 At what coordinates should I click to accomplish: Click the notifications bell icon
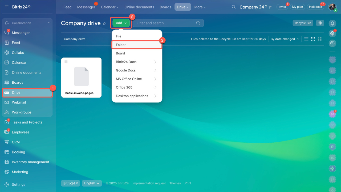click(332, 23)
